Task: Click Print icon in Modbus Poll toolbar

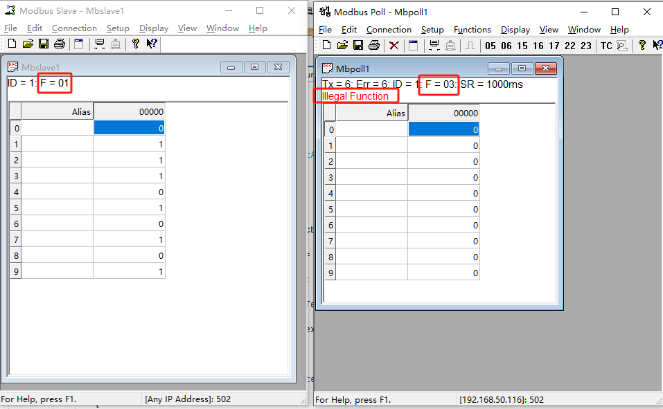Action: (374, 45)
